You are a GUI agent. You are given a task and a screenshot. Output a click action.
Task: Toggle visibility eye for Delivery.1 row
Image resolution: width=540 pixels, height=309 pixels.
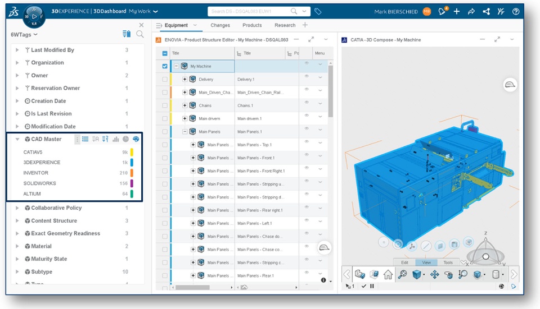306,76
